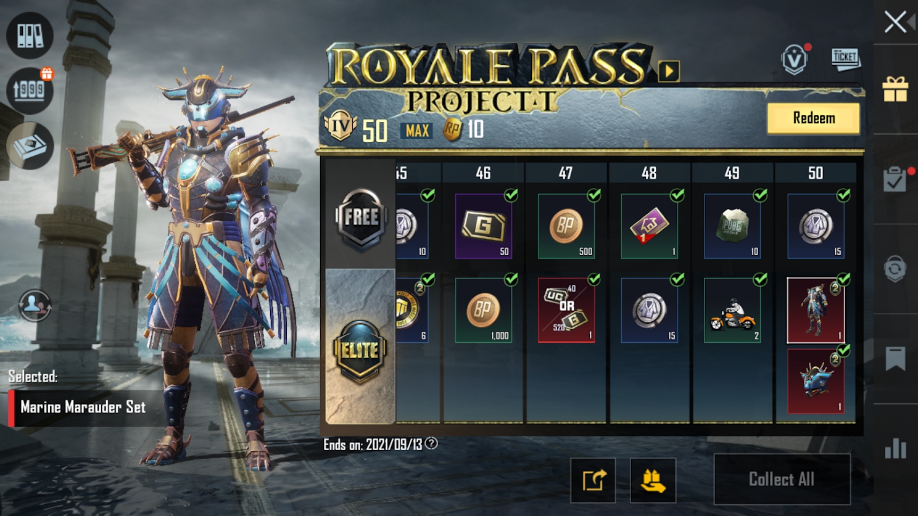Expand the Royale Pass title arrow
Image resolution: width=918 pixels, height=516 pixels.
pos(669,71)
